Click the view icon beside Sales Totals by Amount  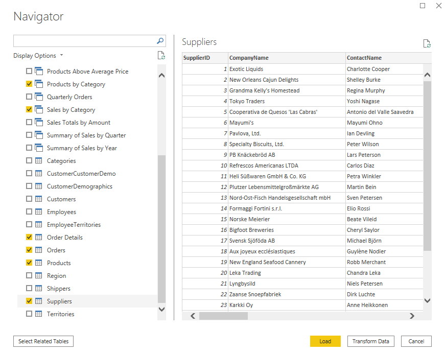click(39, 122)
